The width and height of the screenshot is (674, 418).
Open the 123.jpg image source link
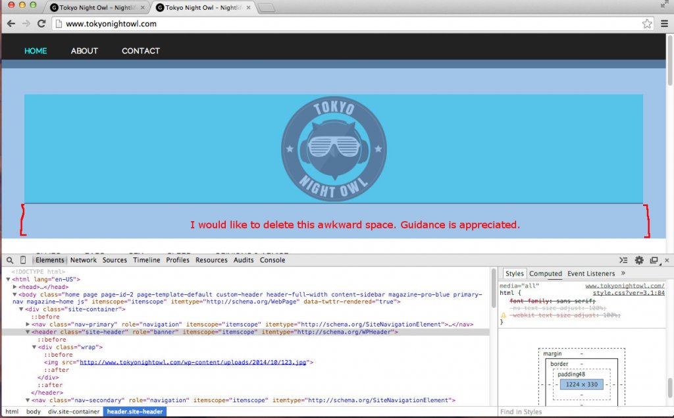click(193, 363)
